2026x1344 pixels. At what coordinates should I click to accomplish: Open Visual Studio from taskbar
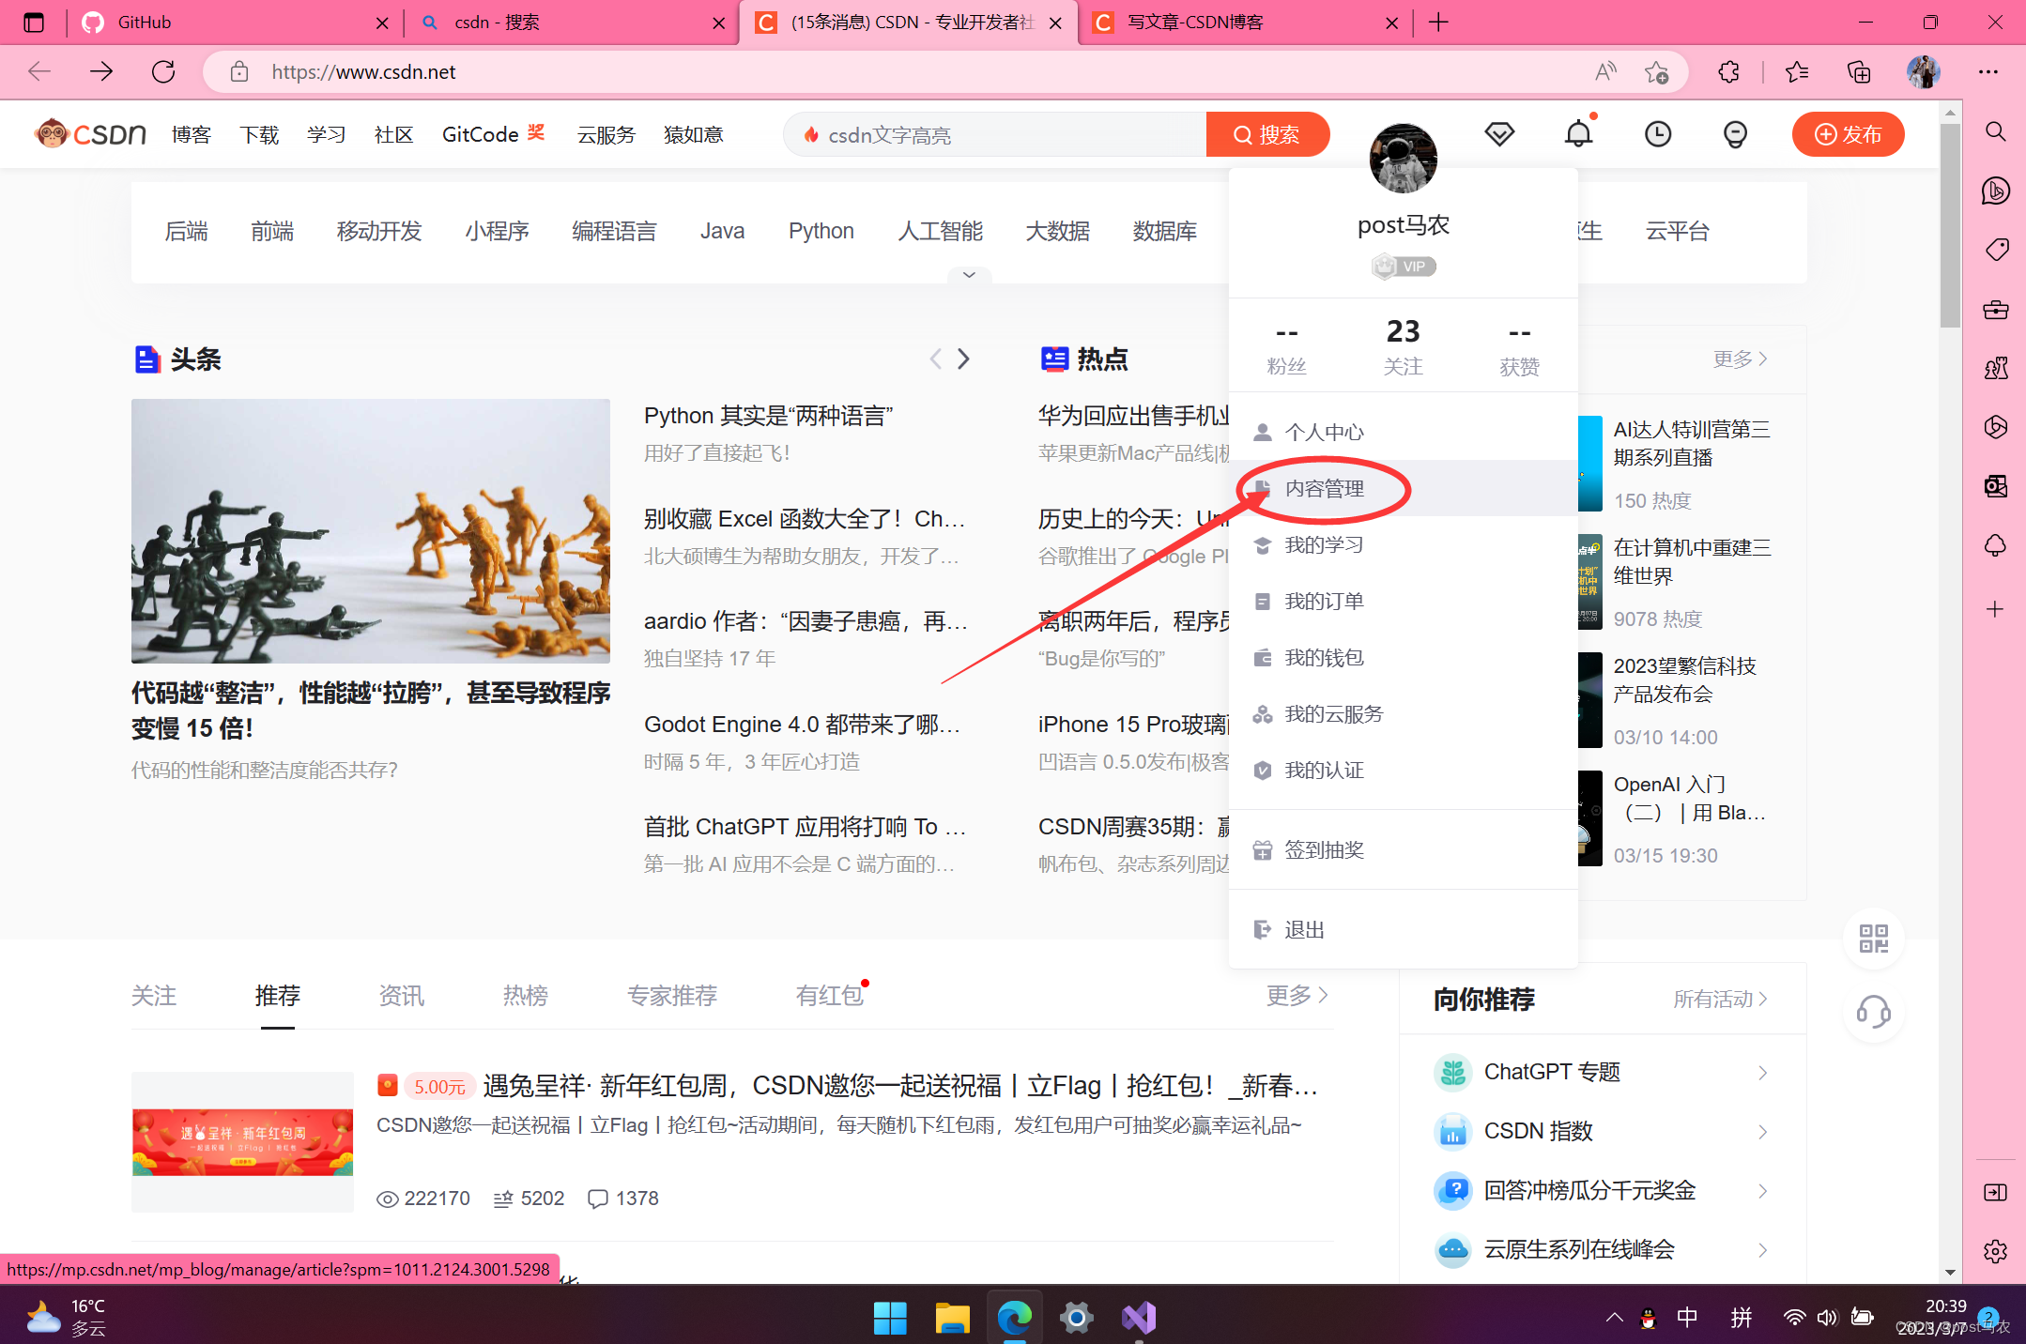click(x=1139, y=1318)
